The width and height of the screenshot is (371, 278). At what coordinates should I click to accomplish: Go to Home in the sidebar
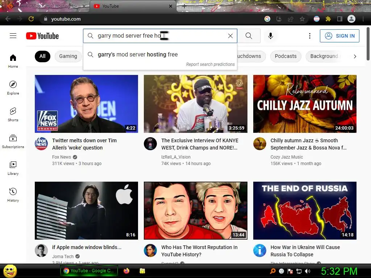point(13,61)
